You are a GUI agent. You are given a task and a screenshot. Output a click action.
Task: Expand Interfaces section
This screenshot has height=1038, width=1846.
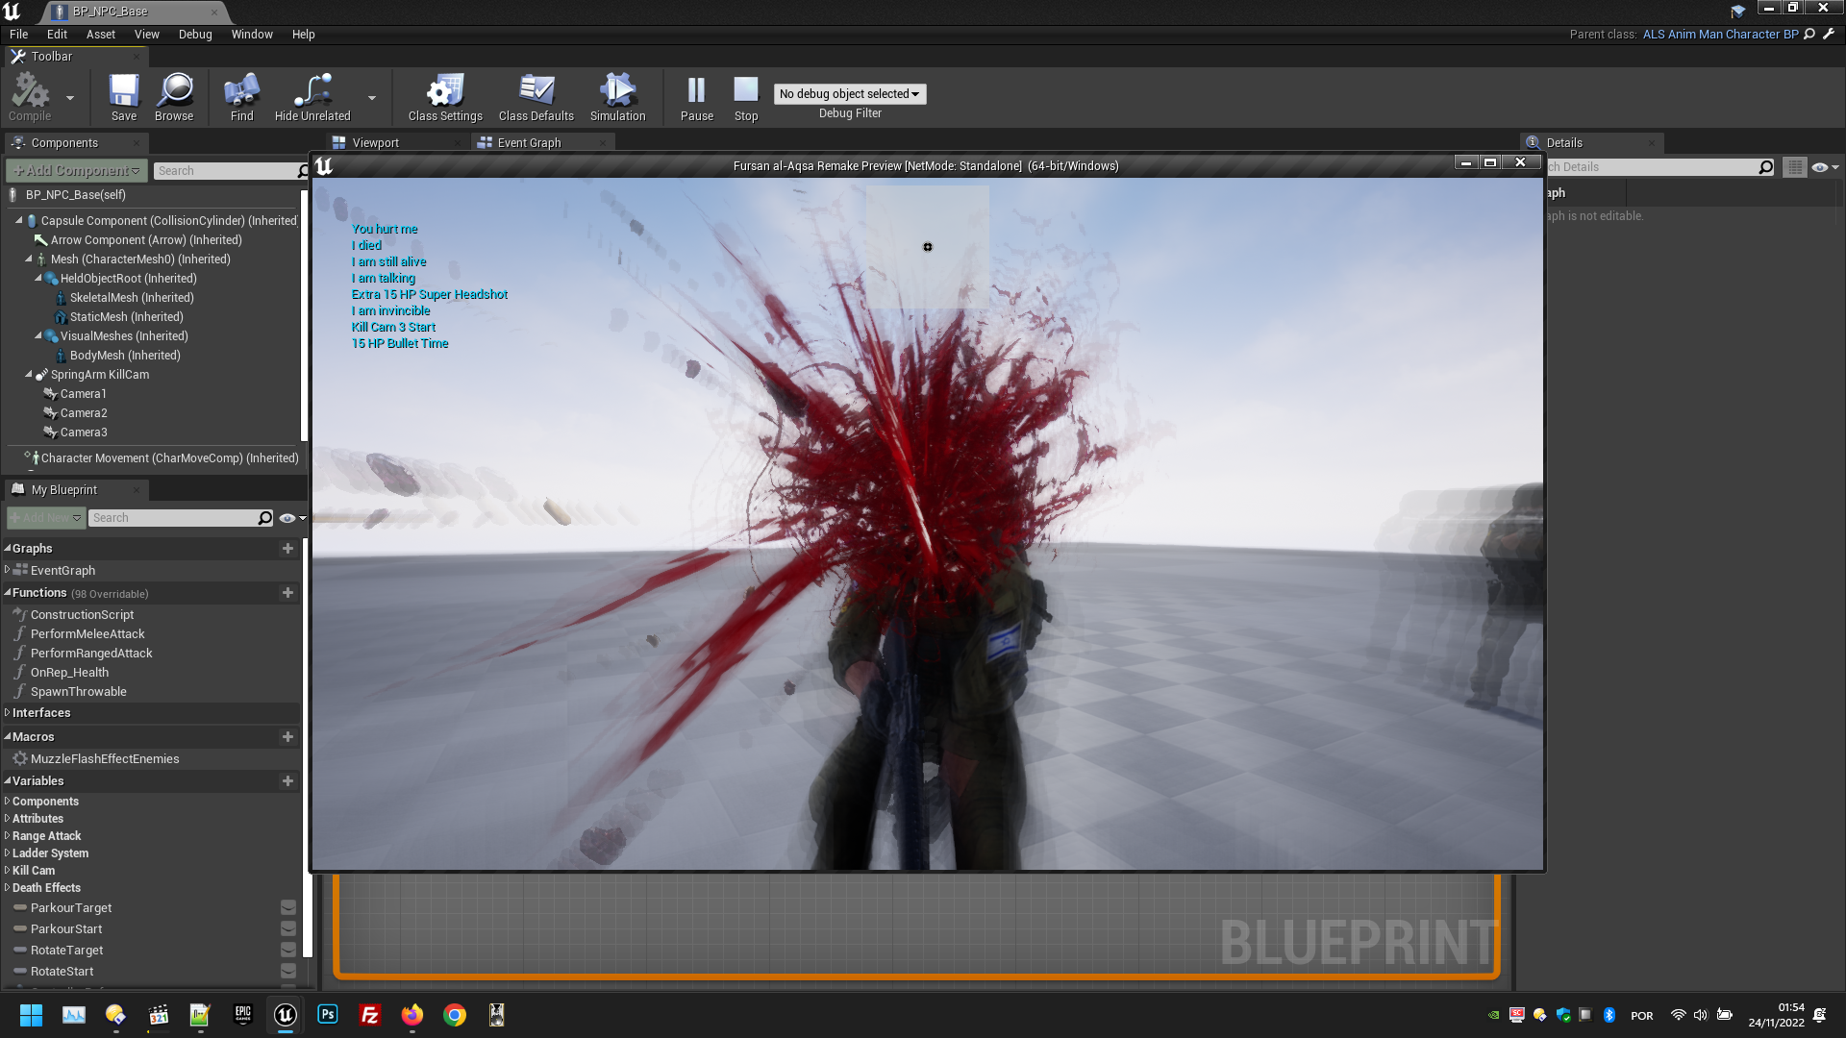click(x=8, y=712)
